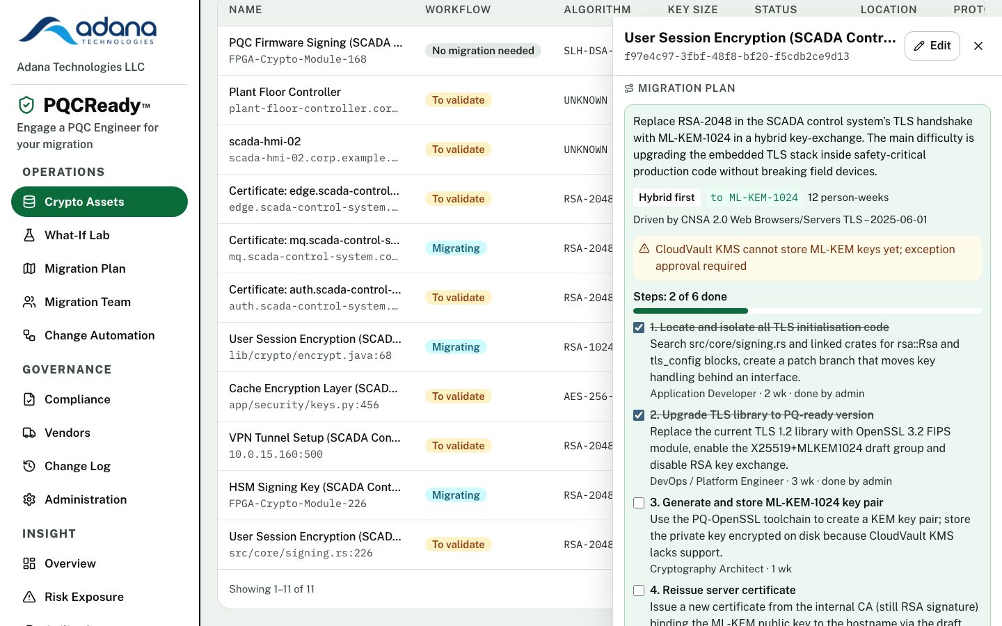
Task: Click the steps progress bar
Action: [x=807, y=311]
